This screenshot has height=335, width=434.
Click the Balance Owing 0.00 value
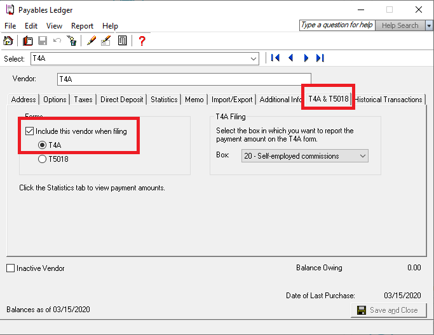coord(414,268)
